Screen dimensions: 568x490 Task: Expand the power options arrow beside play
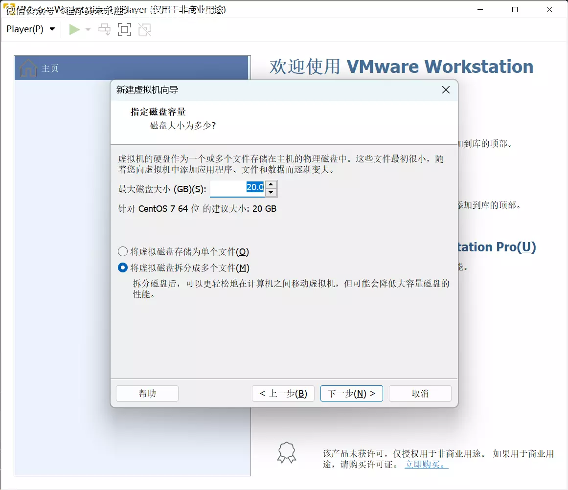tap(88, 30)
